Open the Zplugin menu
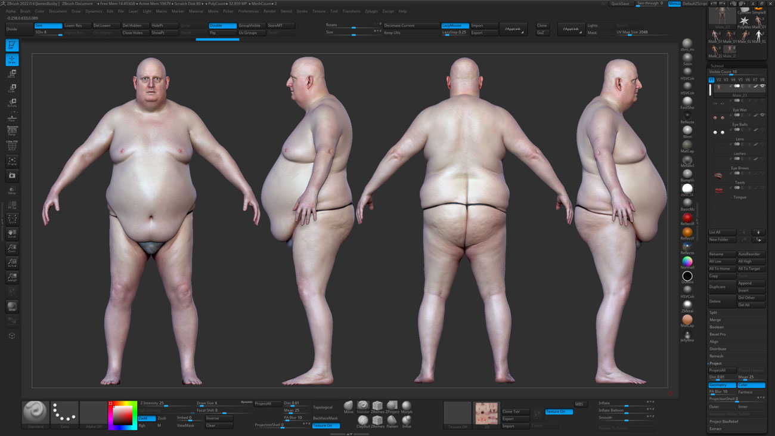The width and height of the screenshot is (775, 436). [x=371, y=10]
